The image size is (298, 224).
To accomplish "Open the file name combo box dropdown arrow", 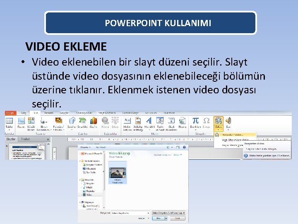I will pos(148,213).
